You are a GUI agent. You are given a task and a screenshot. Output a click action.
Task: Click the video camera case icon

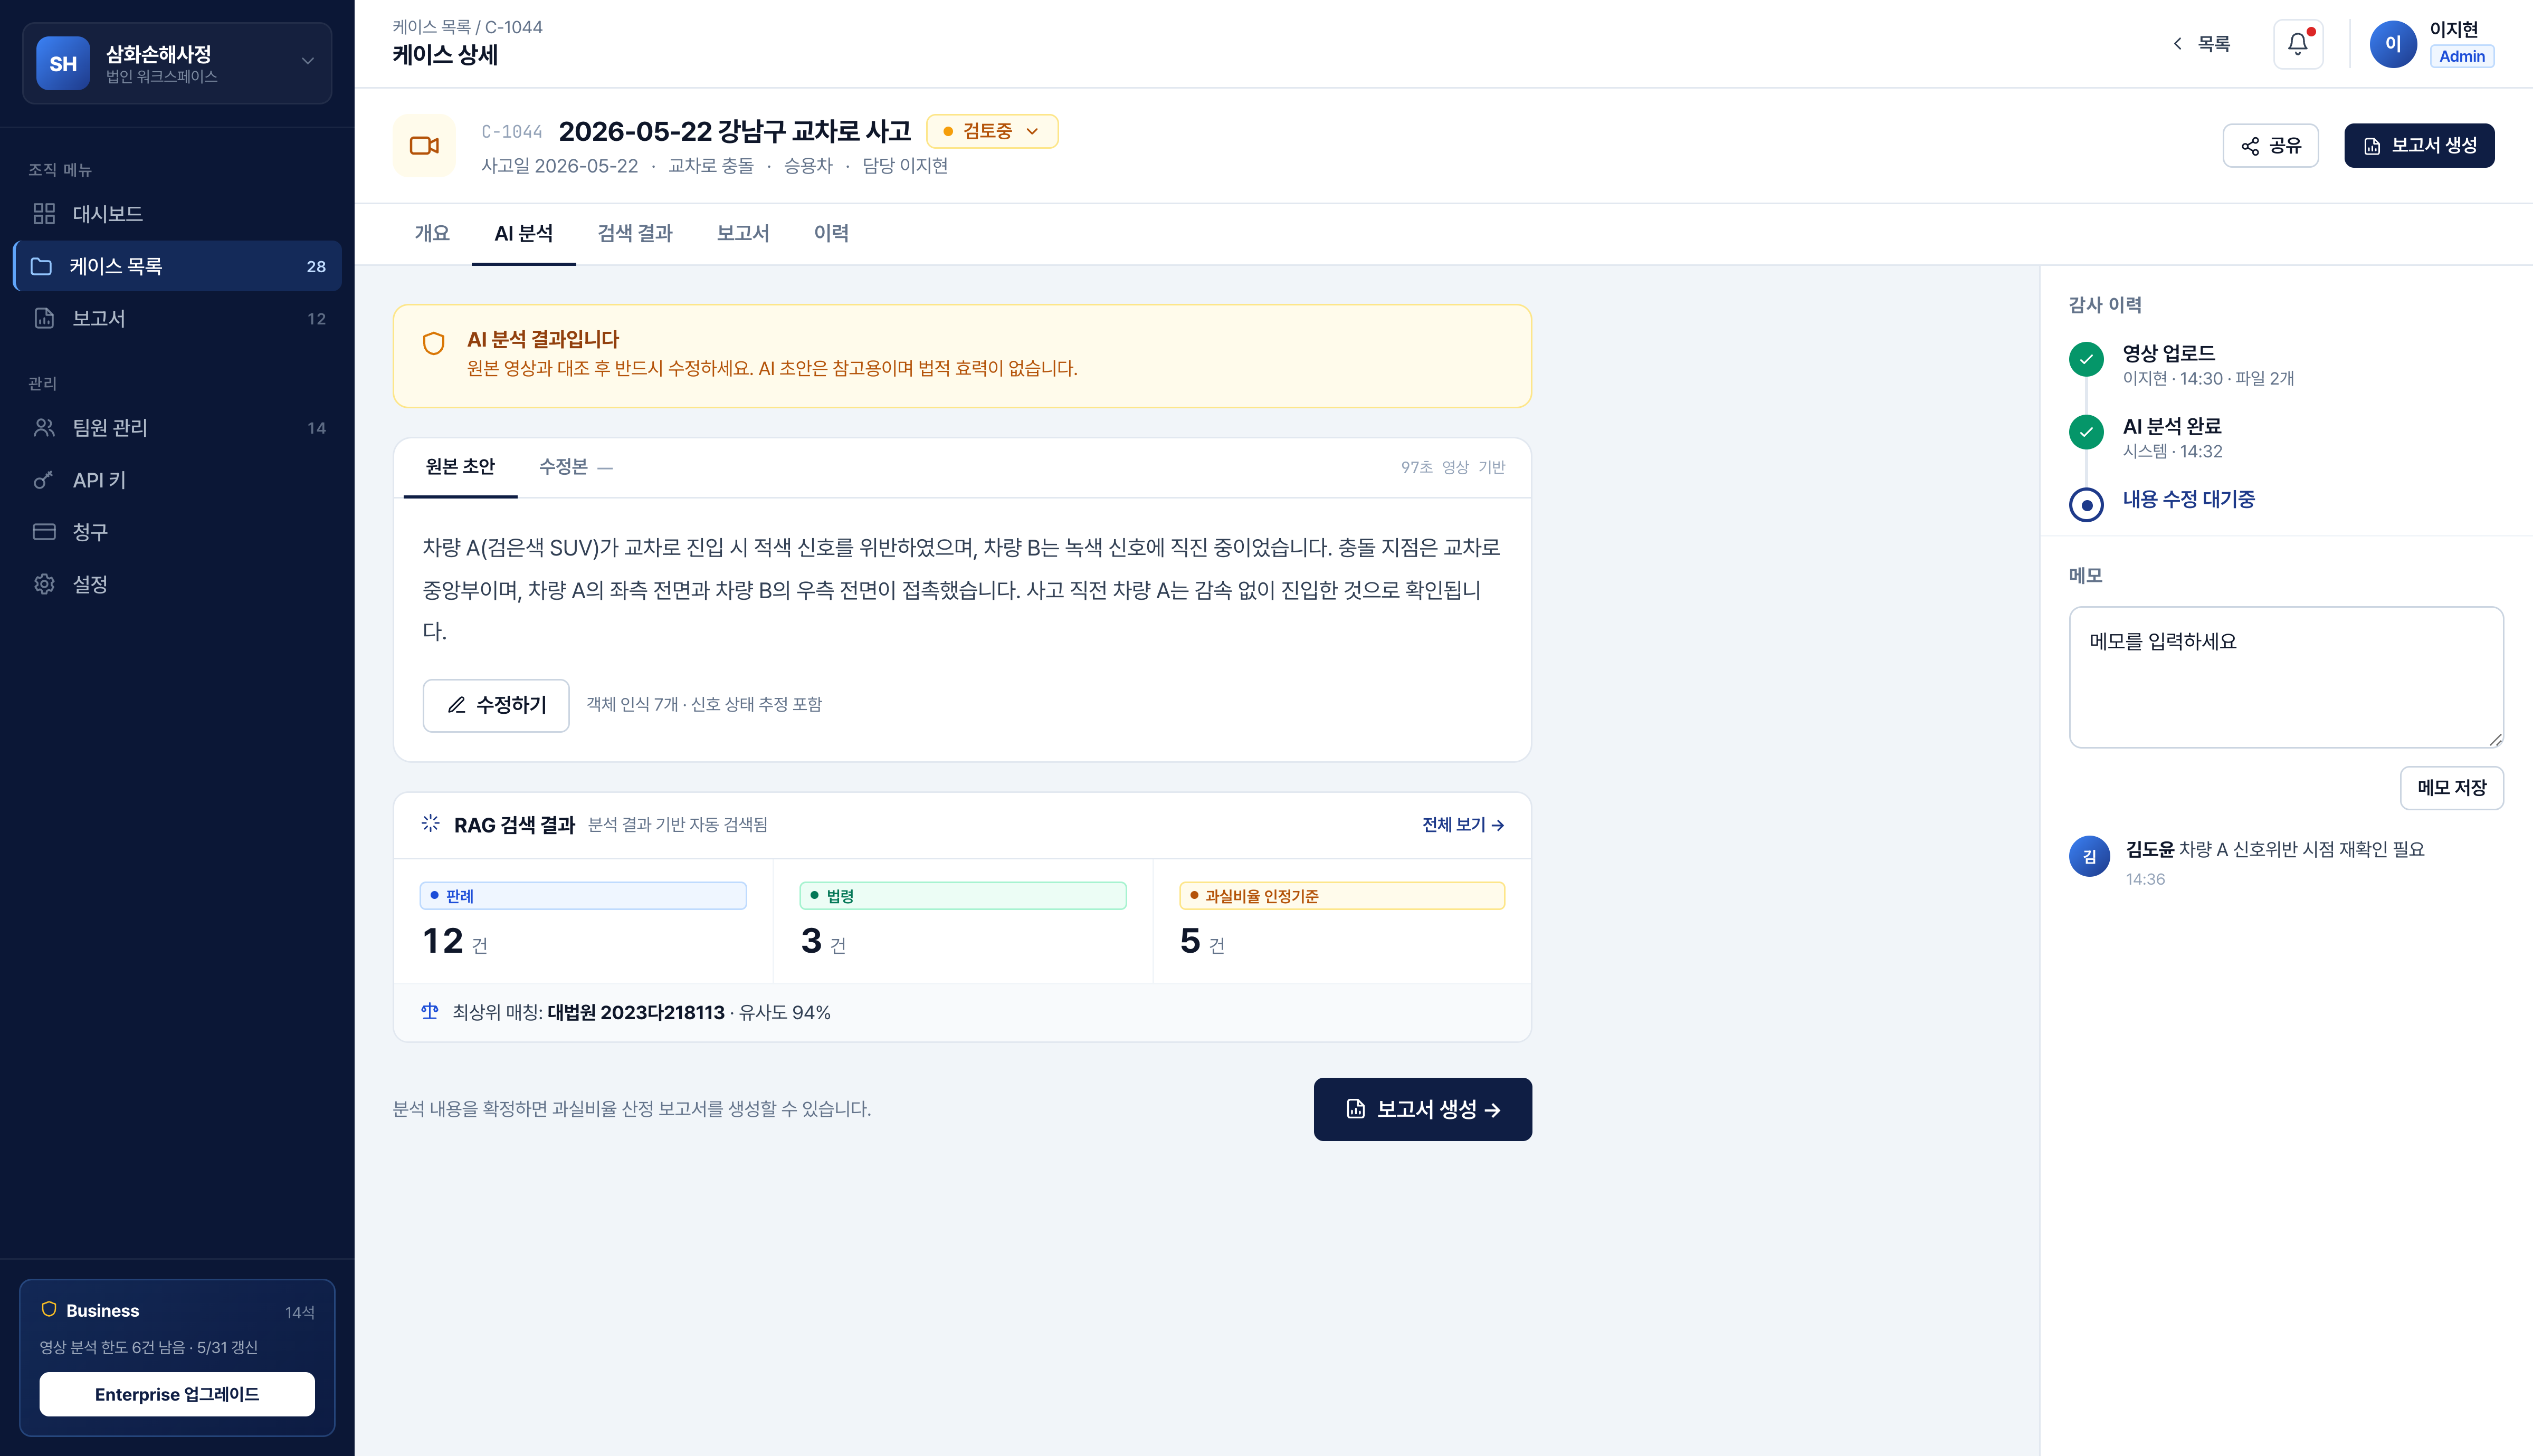[424, 146]
